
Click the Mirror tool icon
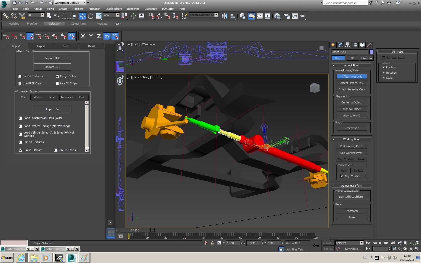click(x=224, y=16)
